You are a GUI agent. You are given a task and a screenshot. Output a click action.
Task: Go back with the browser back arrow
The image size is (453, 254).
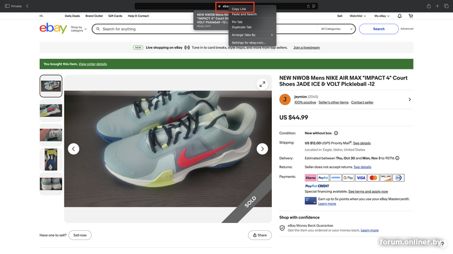pos(27,6)
